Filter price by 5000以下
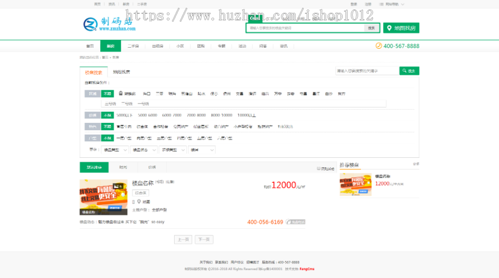499x278 pixels. click(x=124, y=115)
